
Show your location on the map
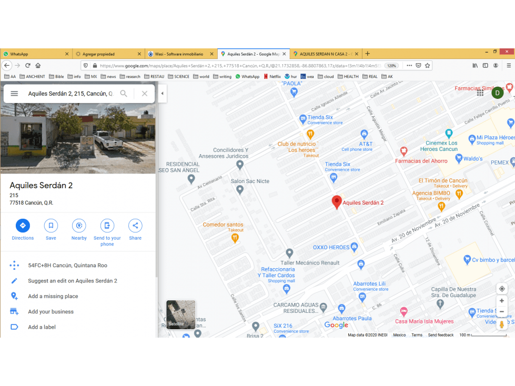pyautogui.click(x=502, y=289)
